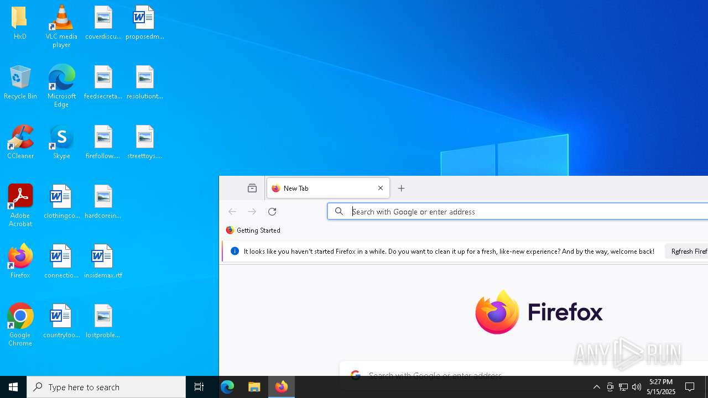Screen dimensions: 708x398
Task: Select the firefollow... image file
Action: [103, 143]
